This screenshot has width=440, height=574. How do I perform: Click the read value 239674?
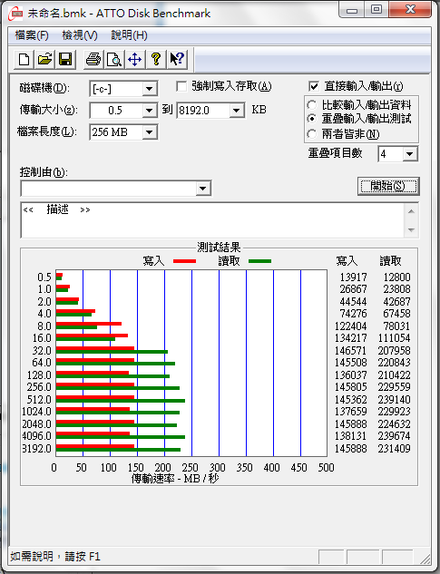(395, 435)
